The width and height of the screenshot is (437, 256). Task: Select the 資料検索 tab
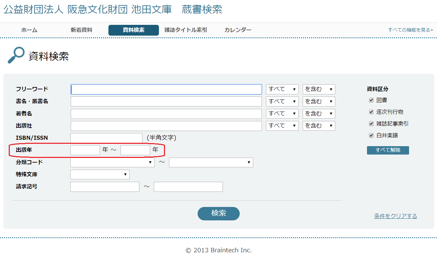click(134, 30)
